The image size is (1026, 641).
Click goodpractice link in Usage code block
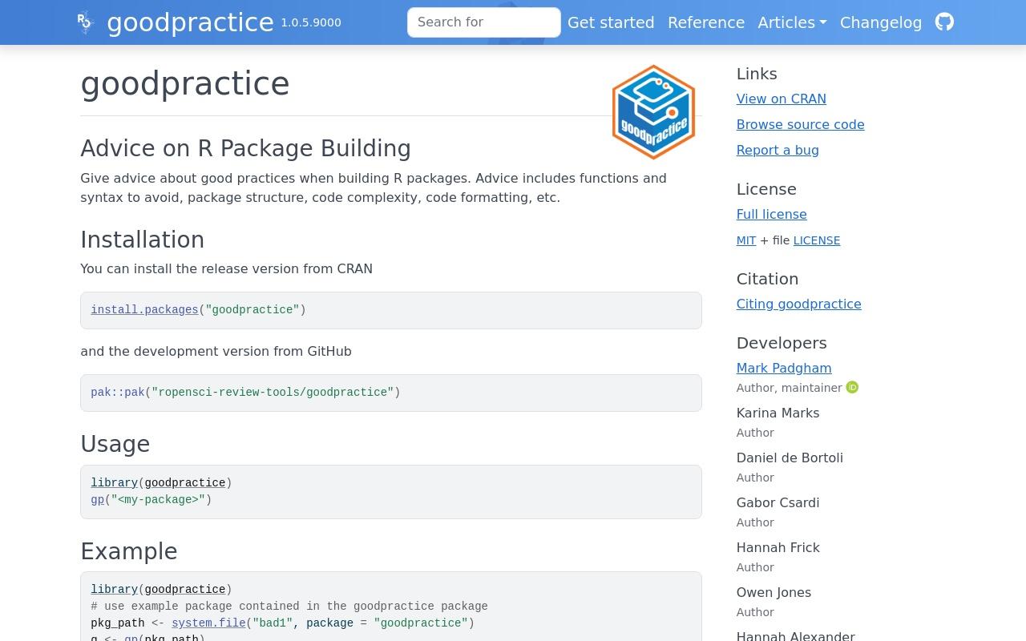pos(185,483)
